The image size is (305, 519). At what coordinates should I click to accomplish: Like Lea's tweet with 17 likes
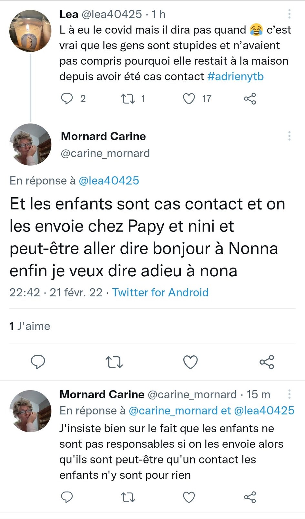click(189, 98)
